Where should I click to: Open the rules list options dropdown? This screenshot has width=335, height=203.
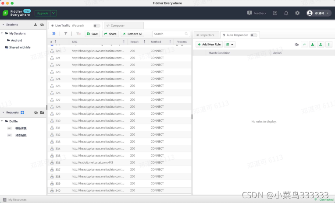click(x=230, y=44)
